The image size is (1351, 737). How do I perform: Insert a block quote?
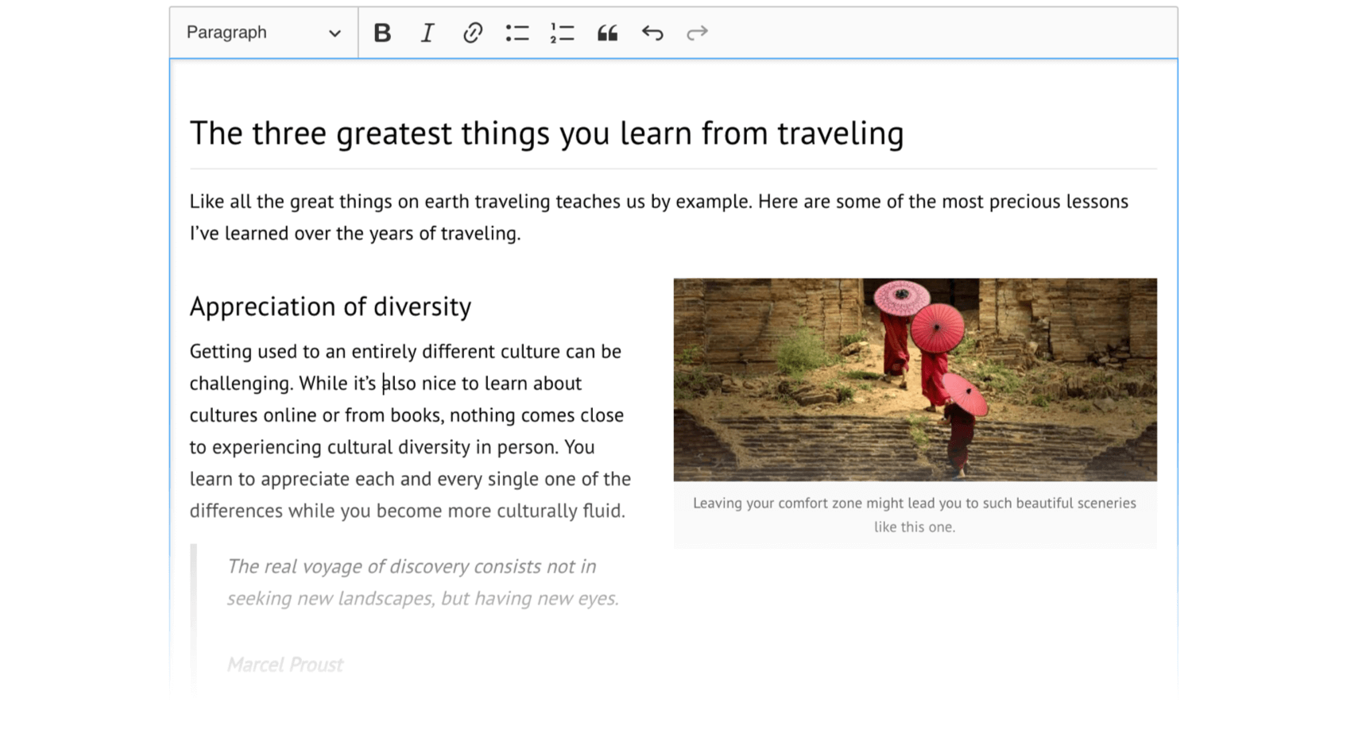[607, 33]
